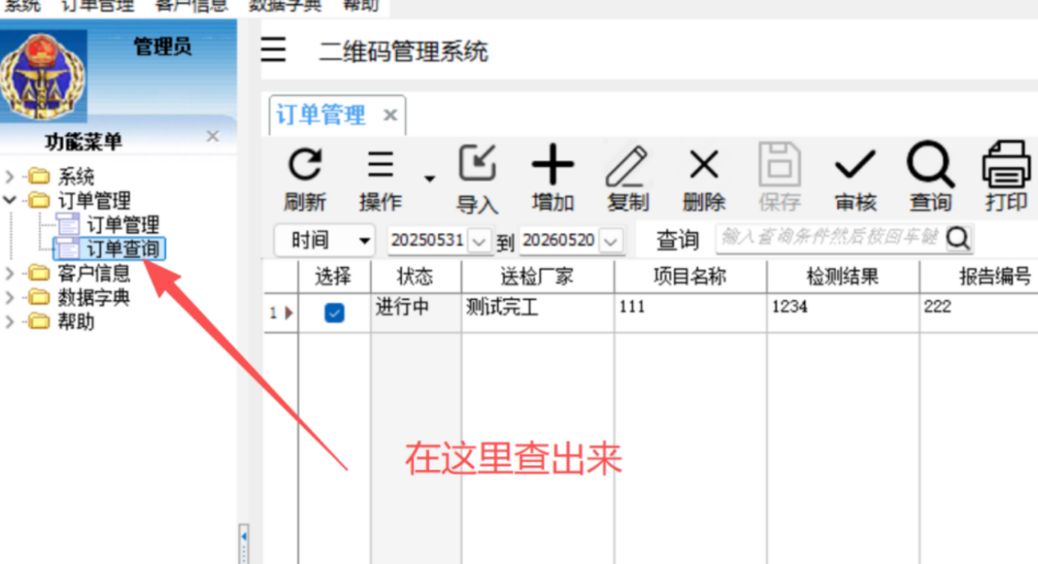The image size is (1038, 564).
Task: Collapse the 订单管理 tree folder
Action: [9, 200]
